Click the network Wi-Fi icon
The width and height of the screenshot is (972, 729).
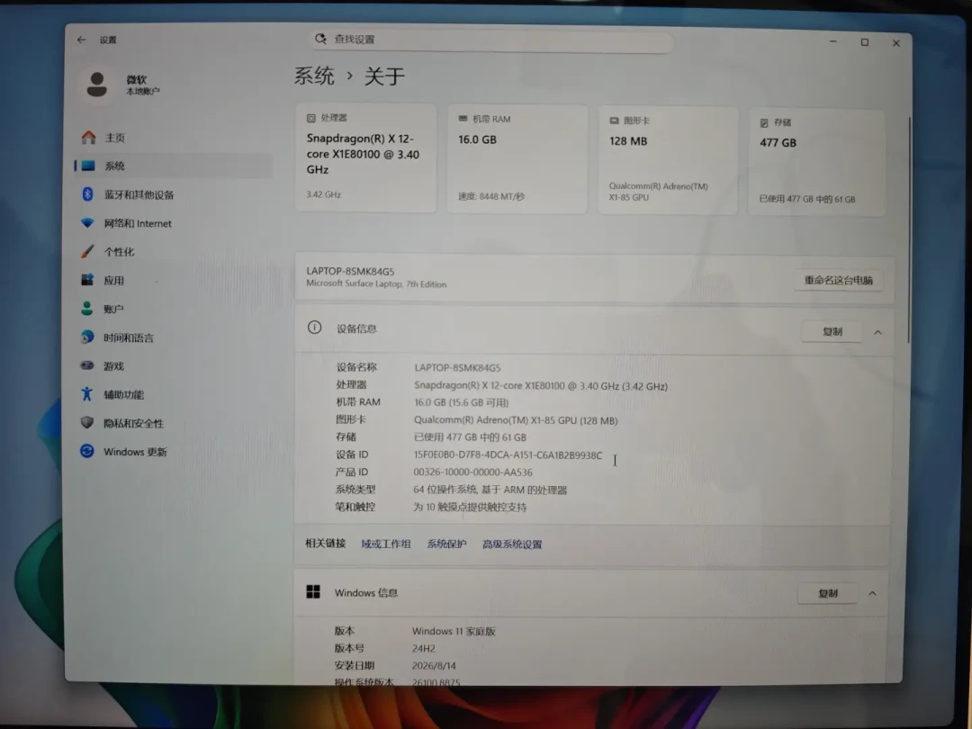coord(87,222)
